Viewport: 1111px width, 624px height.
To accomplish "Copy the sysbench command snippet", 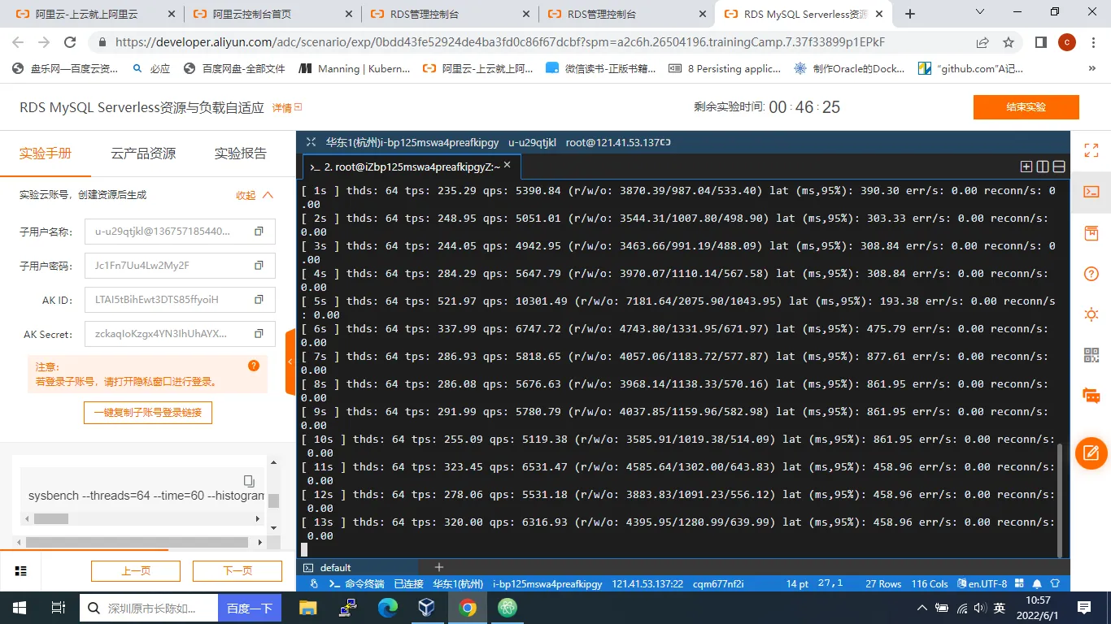I will [249, 481].
